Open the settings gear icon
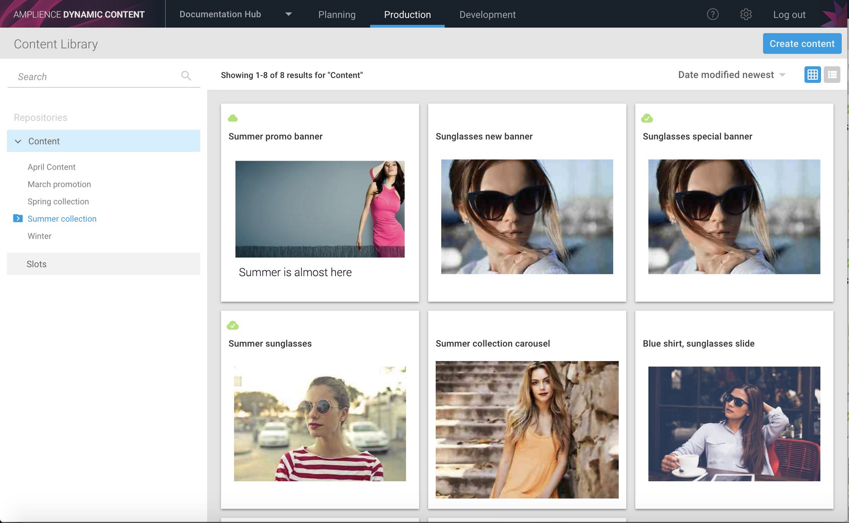This screenshot has height=523, width=849. point(746,14)
